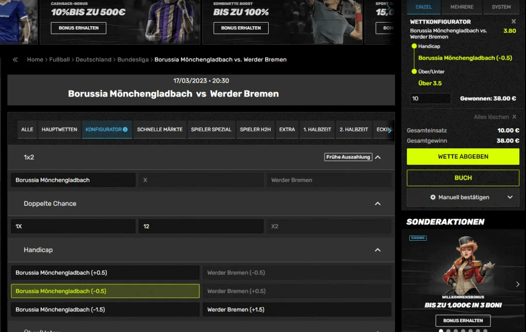Viewport: 526px width, 332px height.
Task: Select SYSTEM betslip tab
Action: tap(501, 7)
